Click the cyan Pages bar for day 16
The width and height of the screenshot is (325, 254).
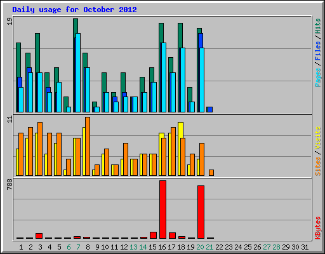(x=164, y=77)
